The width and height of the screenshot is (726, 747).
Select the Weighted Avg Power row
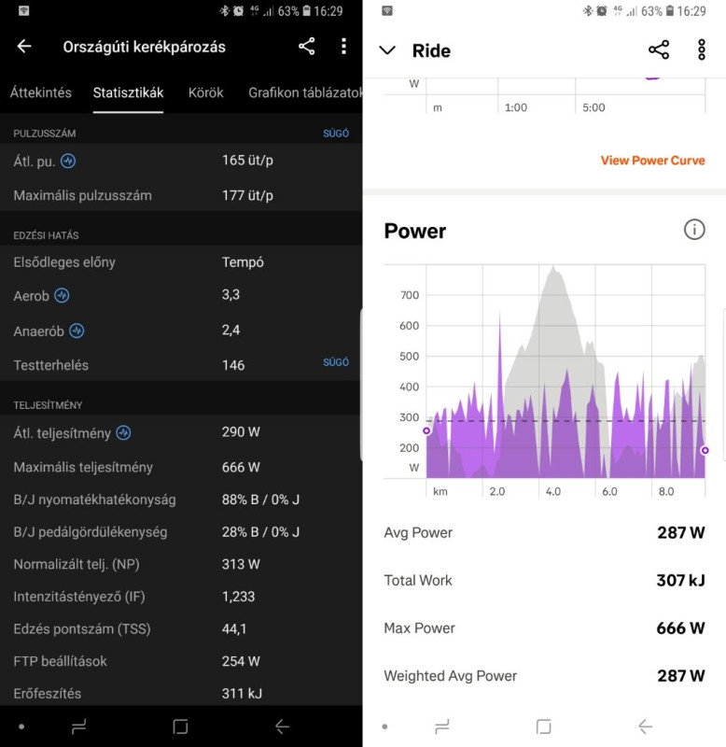click(544, 675)
